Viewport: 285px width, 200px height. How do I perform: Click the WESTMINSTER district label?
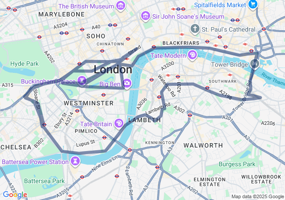89,103
